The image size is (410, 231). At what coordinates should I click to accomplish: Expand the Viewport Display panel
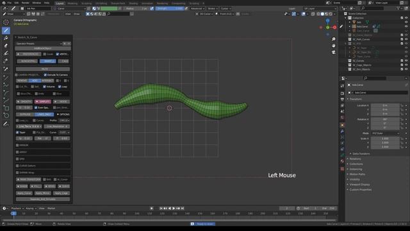(x=360, y=184)
